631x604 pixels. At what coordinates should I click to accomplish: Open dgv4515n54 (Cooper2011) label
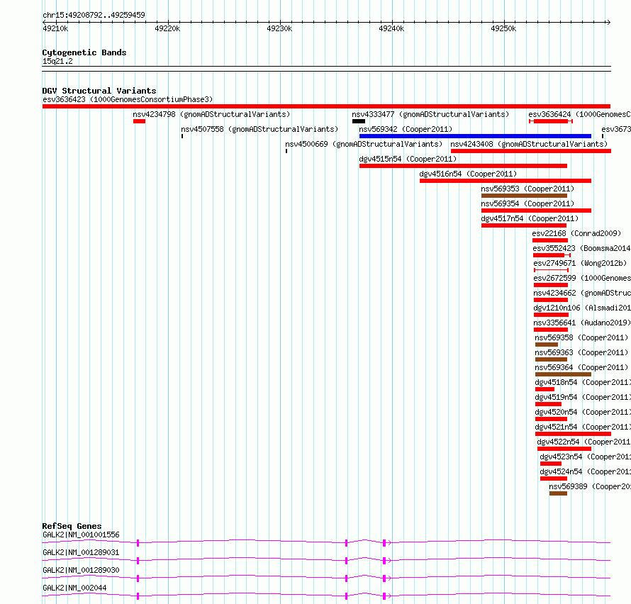[408, 159]
